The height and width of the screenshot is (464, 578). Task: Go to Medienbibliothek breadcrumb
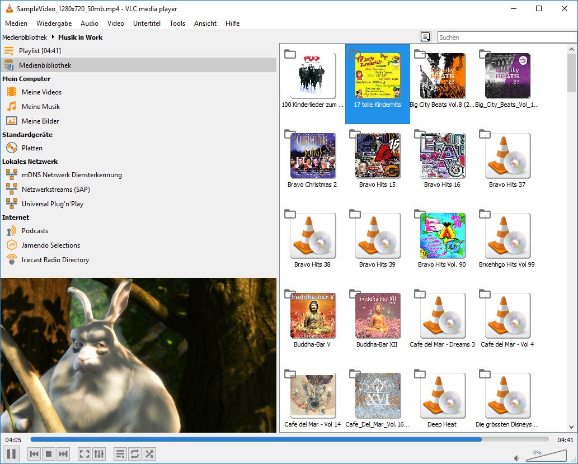tap(25, 37)
